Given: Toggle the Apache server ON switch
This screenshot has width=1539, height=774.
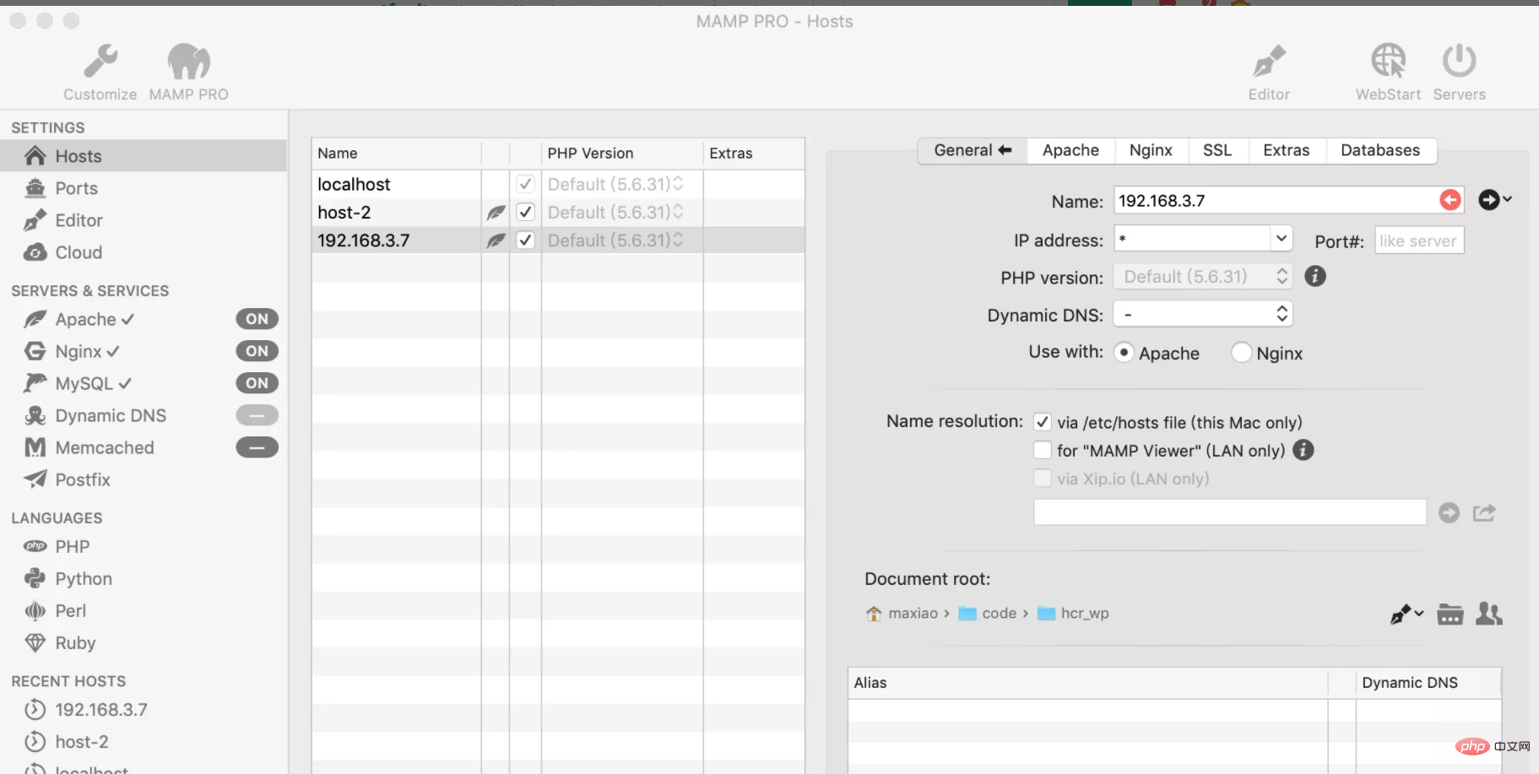Looking at the screenshot, I should click(x=257, y=319).
